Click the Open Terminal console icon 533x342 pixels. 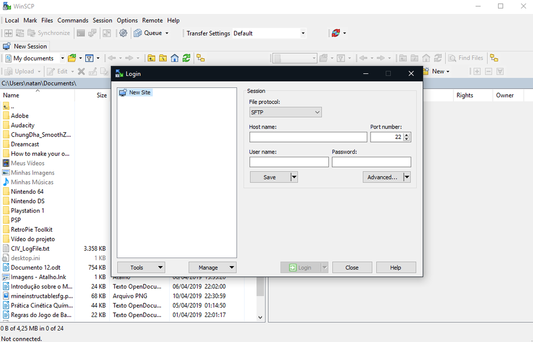[81, 33]
